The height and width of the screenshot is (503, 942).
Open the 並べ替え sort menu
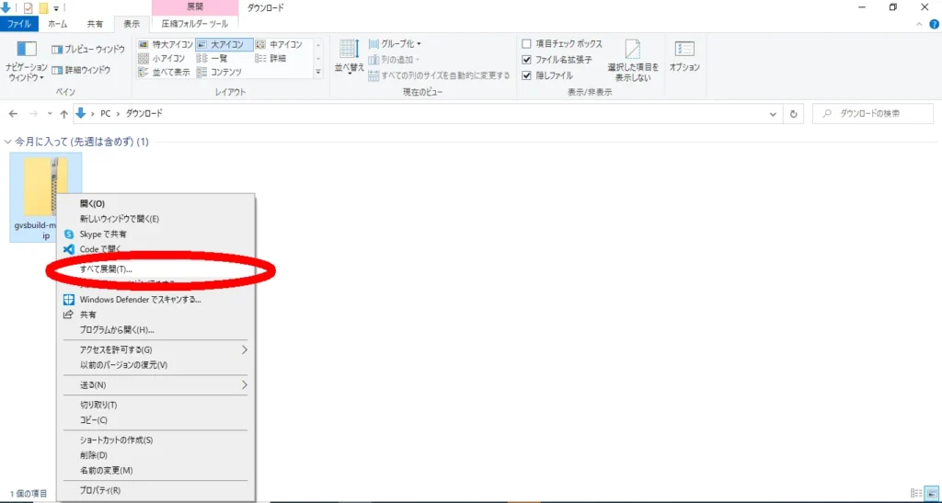pos(349,57)
